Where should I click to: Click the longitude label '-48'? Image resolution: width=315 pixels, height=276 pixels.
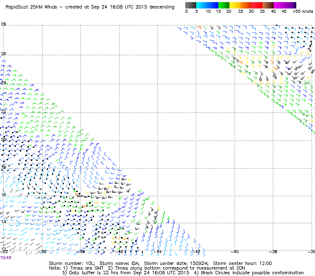click(x=81, y=251)
